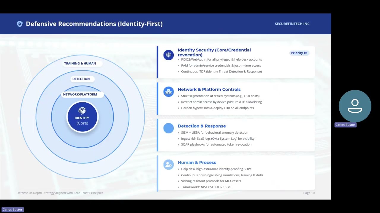
Task: Click the fingerprint icon in Identity Security card
Action: coord(168,55)
